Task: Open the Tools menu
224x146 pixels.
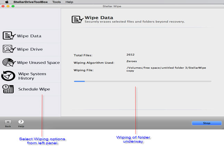Action: pos(56,2)
